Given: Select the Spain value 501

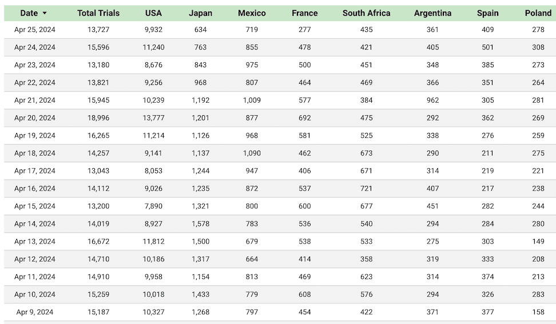Looking at the screenshot, I should (487, 47).
